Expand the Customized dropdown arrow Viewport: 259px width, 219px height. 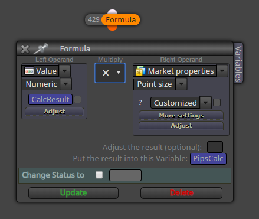(205, 103)
